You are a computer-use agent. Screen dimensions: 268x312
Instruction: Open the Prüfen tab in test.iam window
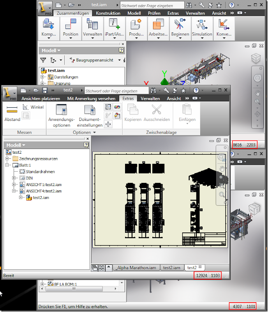click(154, 13)
